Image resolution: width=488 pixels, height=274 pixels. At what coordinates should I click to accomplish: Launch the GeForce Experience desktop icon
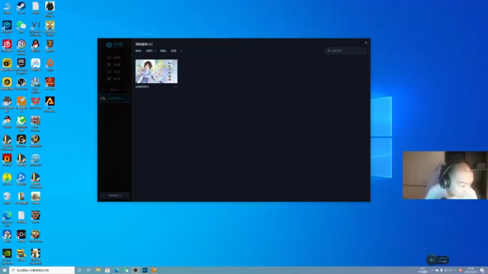point(7,256)
